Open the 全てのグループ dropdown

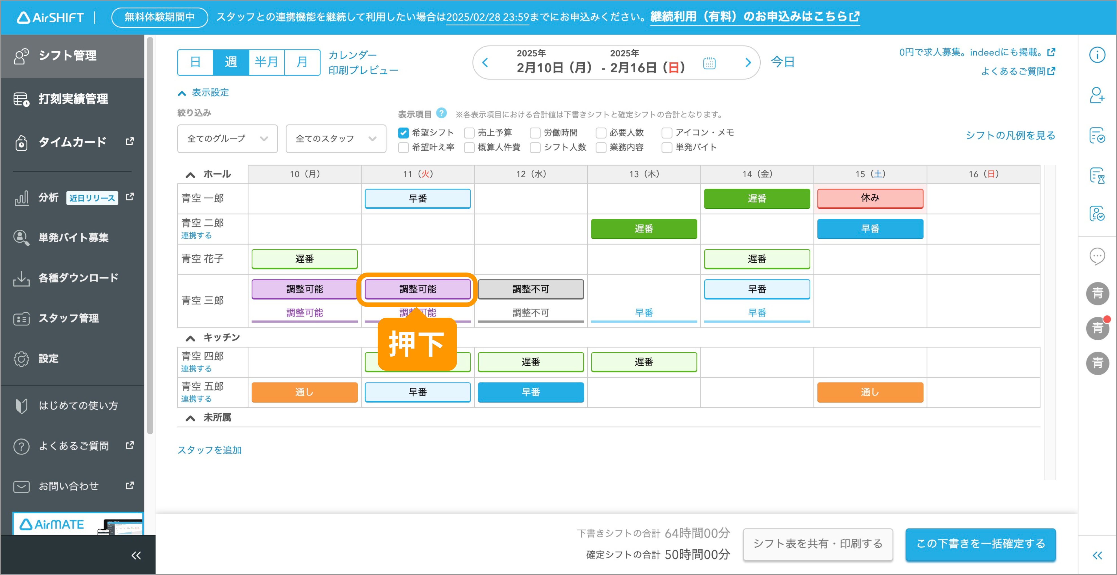[227, 139]
